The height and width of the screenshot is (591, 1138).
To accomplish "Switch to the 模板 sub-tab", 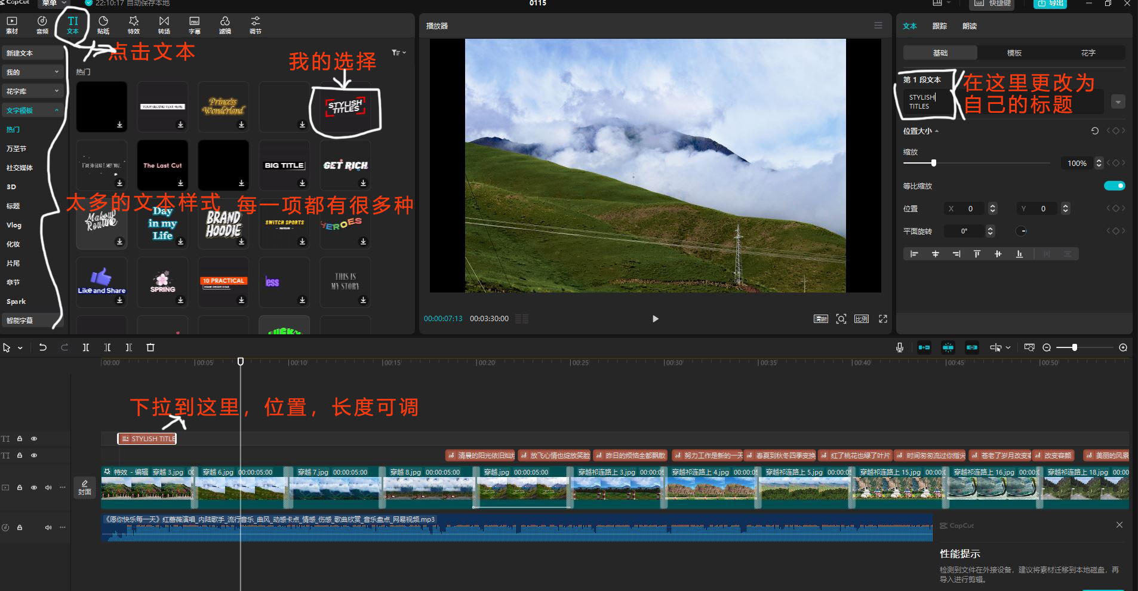I will pyautogui.click(x=1014, y=53).
